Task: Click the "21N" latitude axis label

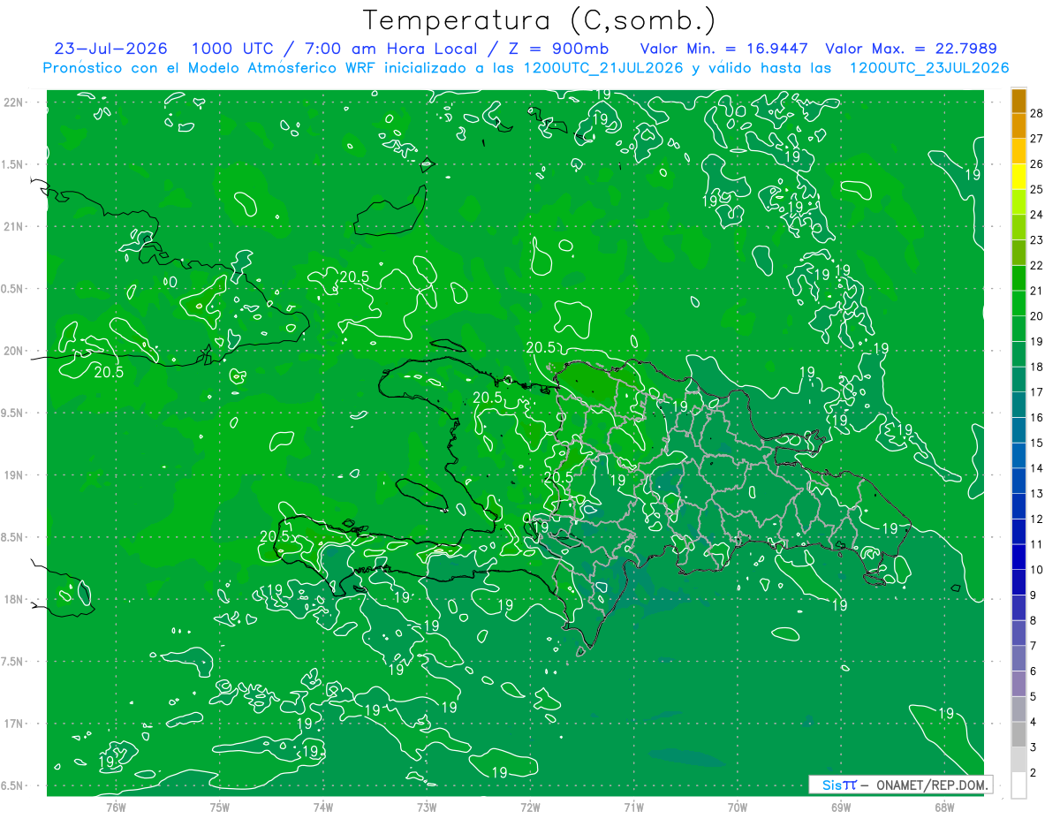Action: coord(13,226)
